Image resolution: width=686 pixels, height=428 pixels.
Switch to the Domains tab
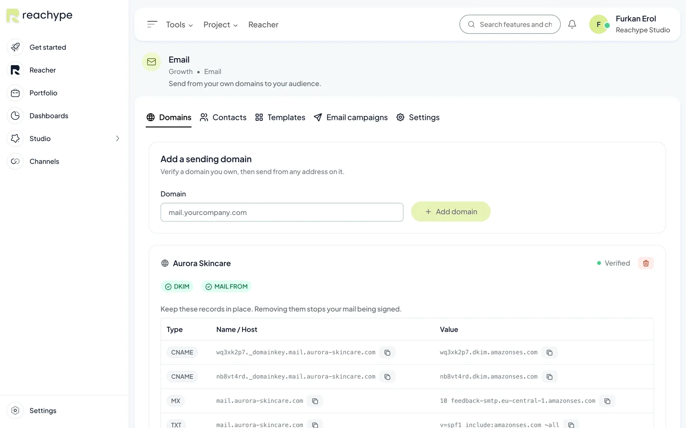(x=169, y=117)
